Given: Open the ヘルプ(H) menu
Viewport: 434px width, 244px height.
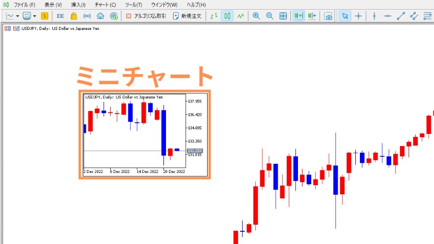Looking at the screenshot, I should coord(196,5).
